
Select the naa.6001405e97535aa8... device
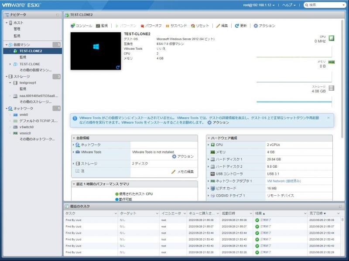(x=38, y=96)
